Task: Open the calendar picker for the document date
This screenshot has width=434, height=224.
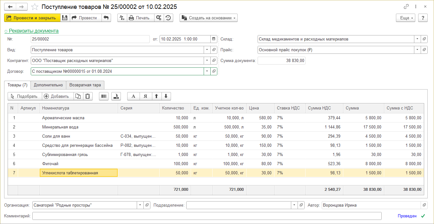Action: (x=214, y=39)
